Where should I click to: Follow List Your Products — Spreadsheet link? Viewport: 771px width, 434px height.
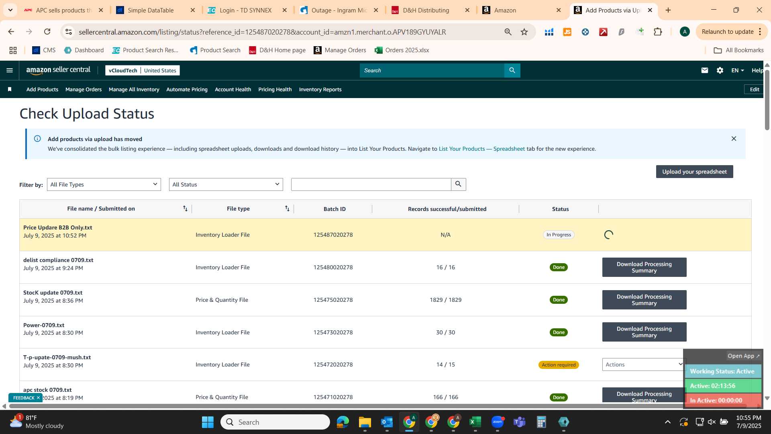(x=481, y=149)
